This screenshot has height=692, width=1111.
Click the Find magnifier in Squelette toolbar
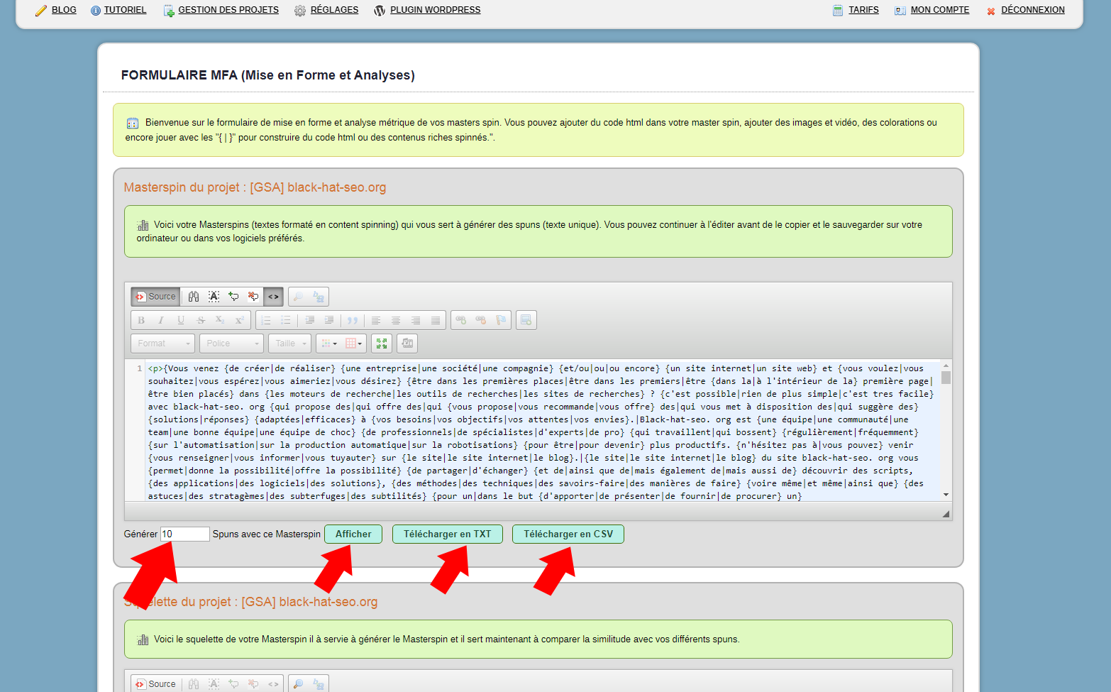click(299, 684)
